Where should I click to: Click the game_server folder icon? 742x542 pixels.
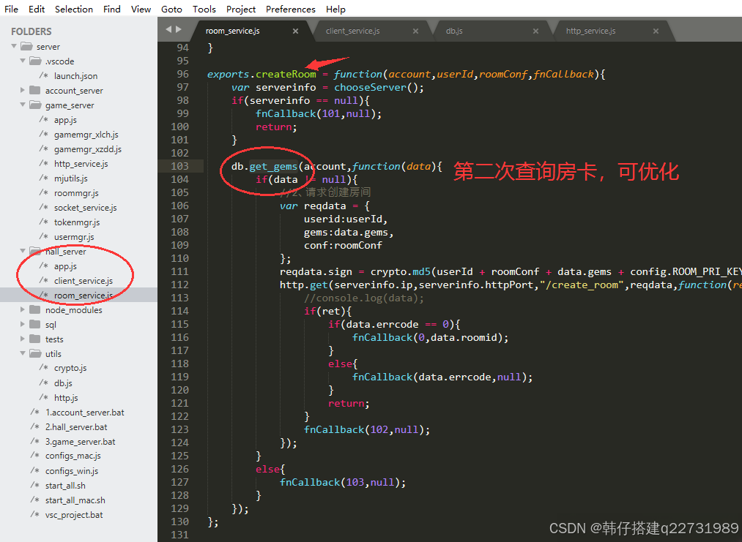click(35, 105)
